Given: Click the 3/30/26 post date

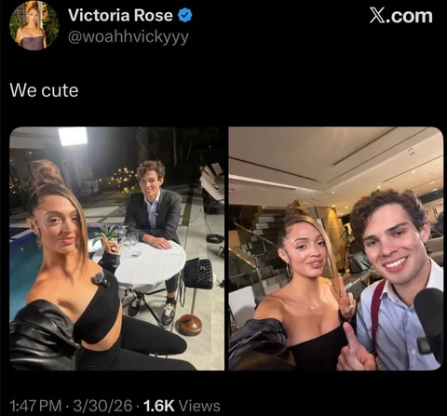Looking at the screenshot, I should click(x=102, y=406).
